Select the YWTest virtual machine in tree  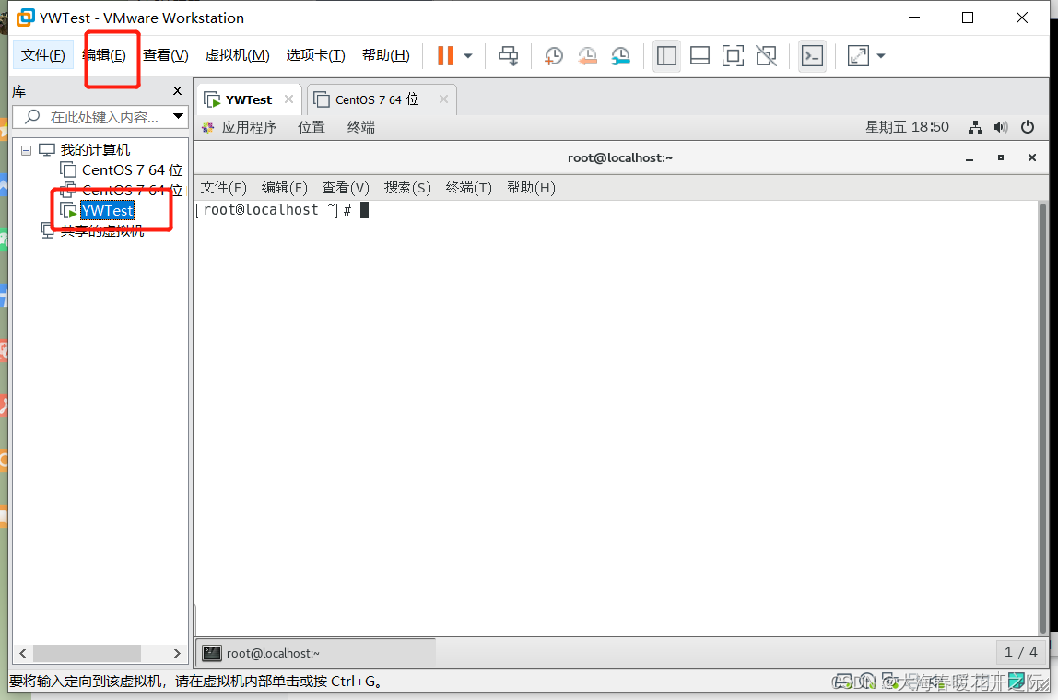[107, 210]
